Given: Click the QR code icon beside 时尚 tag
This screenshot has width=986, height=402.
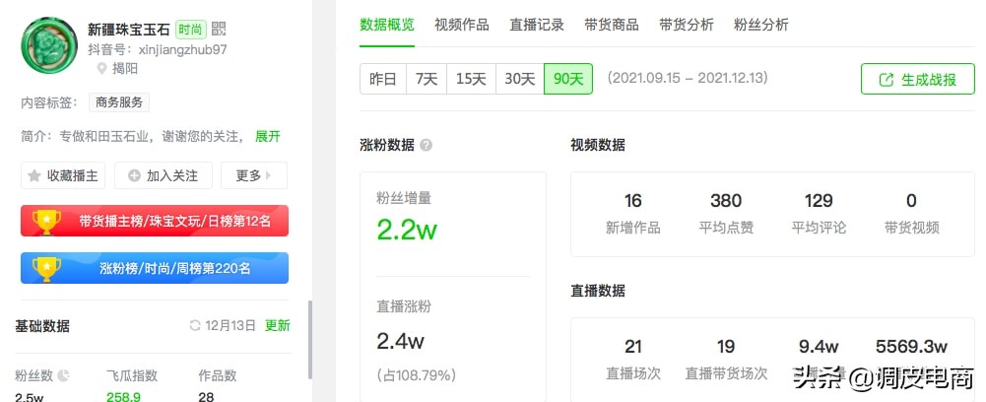Looking at the screenshot, I should click(219, 29).
